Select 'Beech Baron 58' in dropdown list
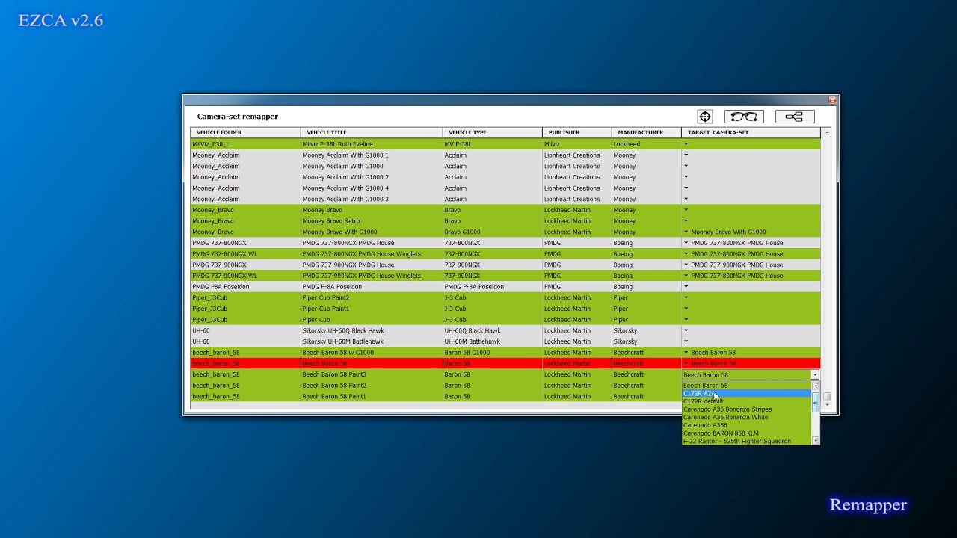The height and width of the screenshot is (538, 957). point(747,386)
